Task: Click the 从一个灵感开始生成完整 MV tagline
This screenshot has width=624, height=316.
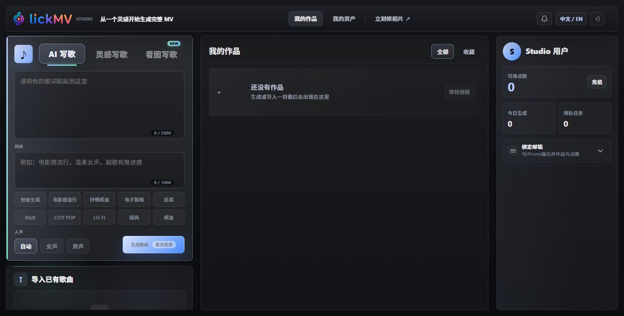Action: pos(137,19)
